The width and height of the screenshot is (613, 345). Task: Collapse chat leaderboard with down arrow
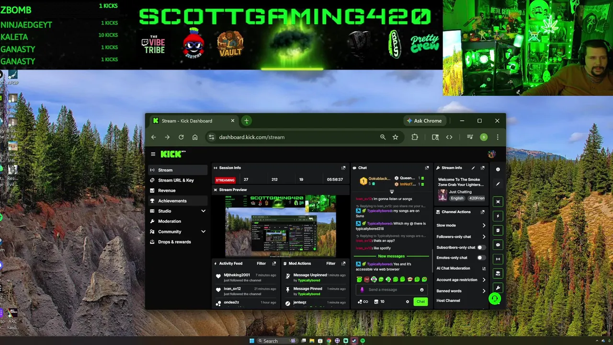(x=392, y=192)
